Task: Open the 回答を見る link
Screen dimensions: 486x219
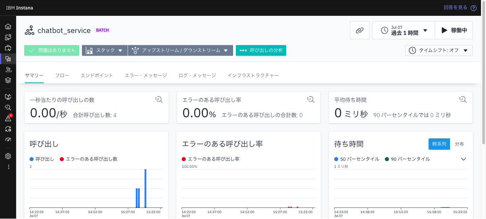Action: click(455, 8)
